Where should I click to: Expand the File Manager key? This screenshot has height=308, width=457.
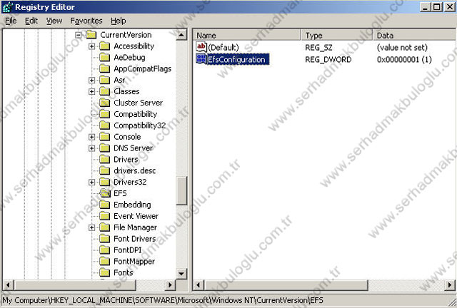tap(92, 227)
